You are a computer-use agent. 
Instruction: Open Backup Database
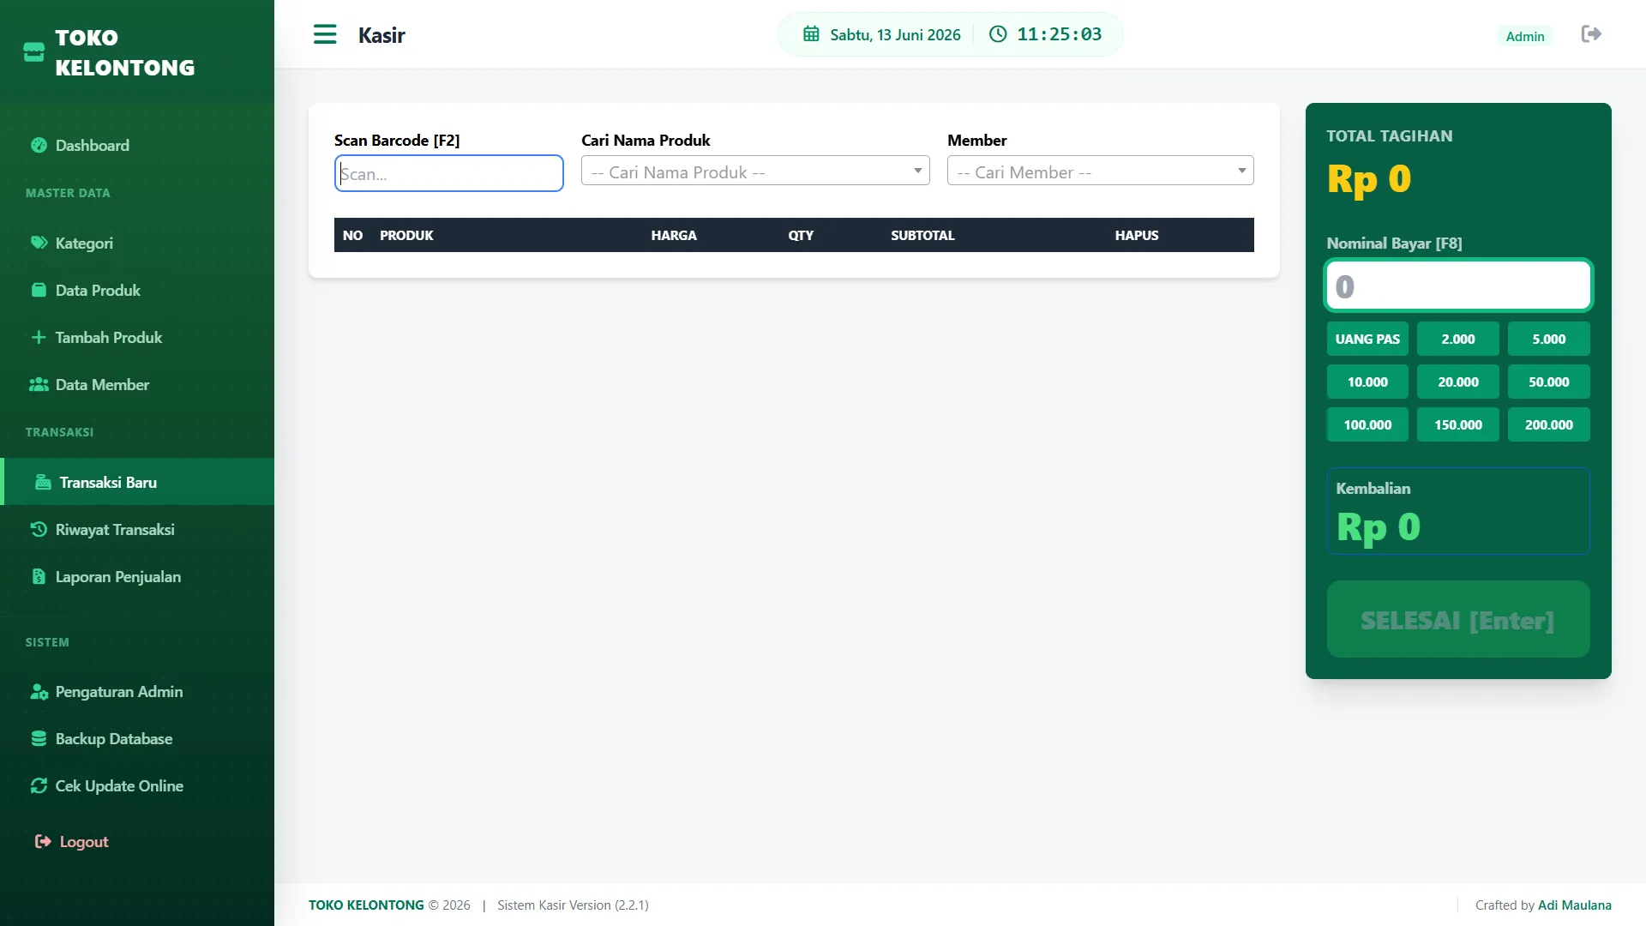pos(137,738)
